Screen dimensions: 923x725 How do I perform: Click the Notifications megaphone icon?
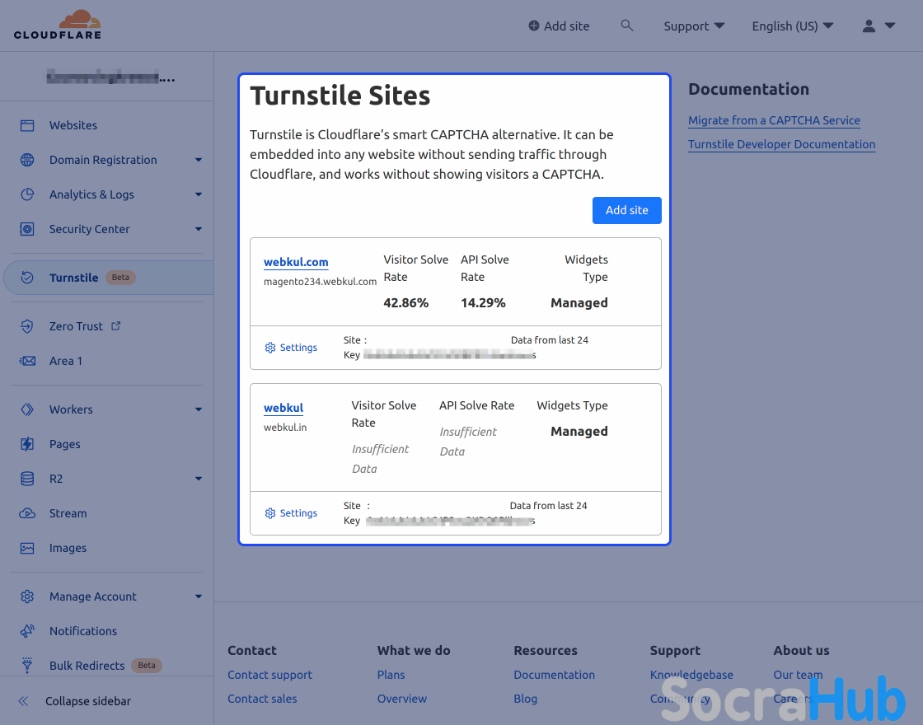pyautogui.click(x=27, y=631)
